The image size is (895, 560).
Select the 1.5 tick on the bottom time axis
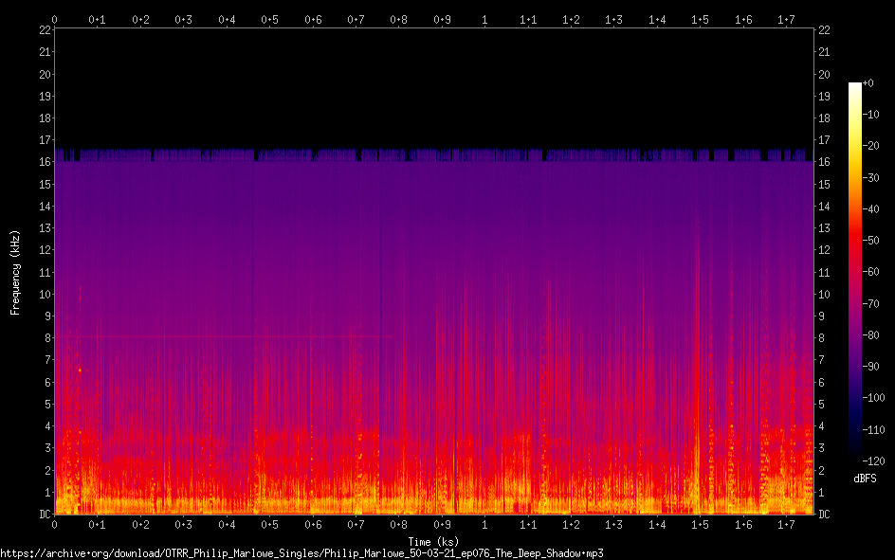(701, 525)
